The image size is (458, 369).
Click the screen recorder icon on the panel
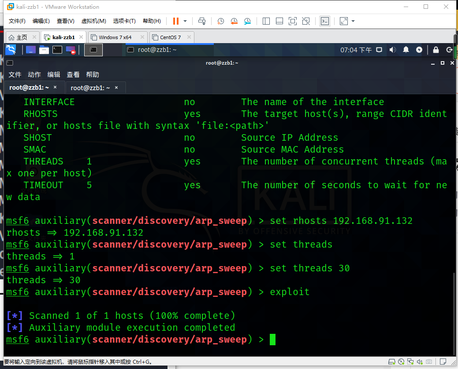70,50
